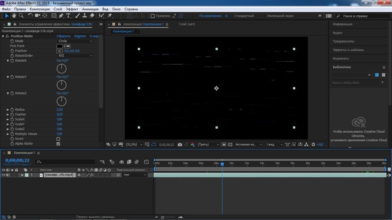Toggle the Привязка snapping checkbox

[153, 16]
